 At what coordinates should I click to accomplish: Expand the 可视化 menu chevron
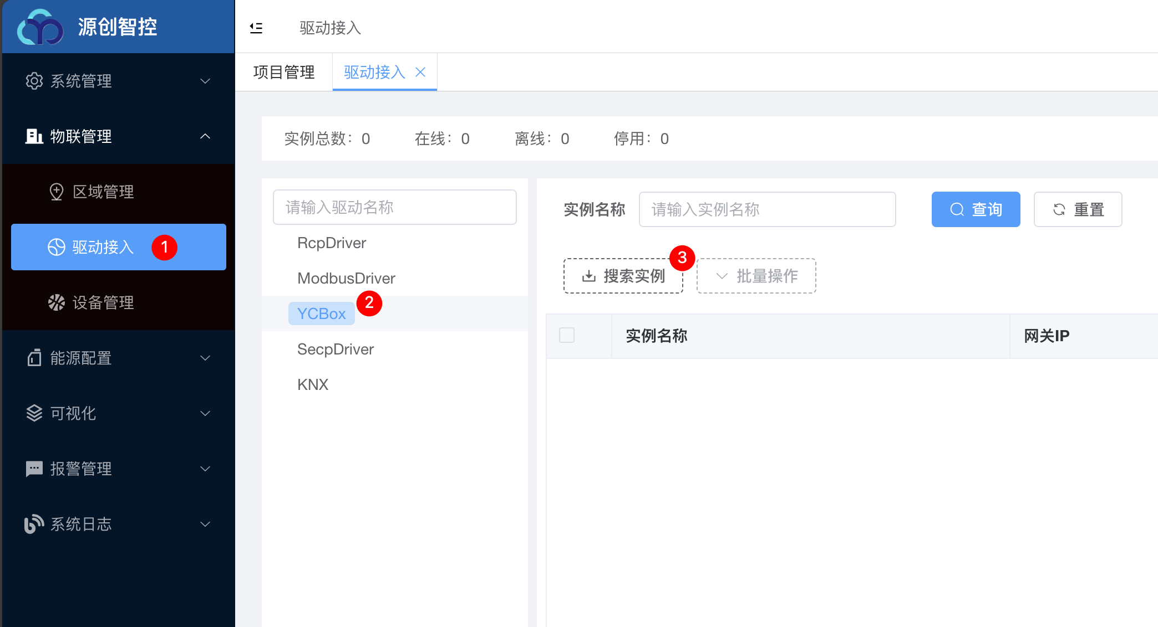pyautogui.click(x=205, y=413)
